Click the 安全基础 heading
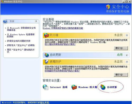 [48, 19]
